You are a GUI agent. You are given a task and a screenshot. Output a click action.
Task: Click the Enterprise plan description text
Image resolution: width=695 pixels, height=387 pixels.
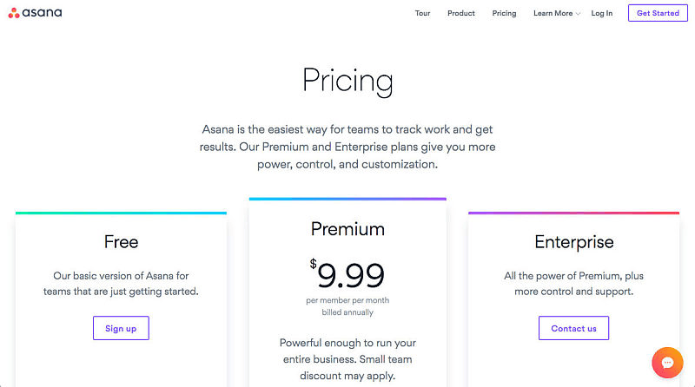573,284
